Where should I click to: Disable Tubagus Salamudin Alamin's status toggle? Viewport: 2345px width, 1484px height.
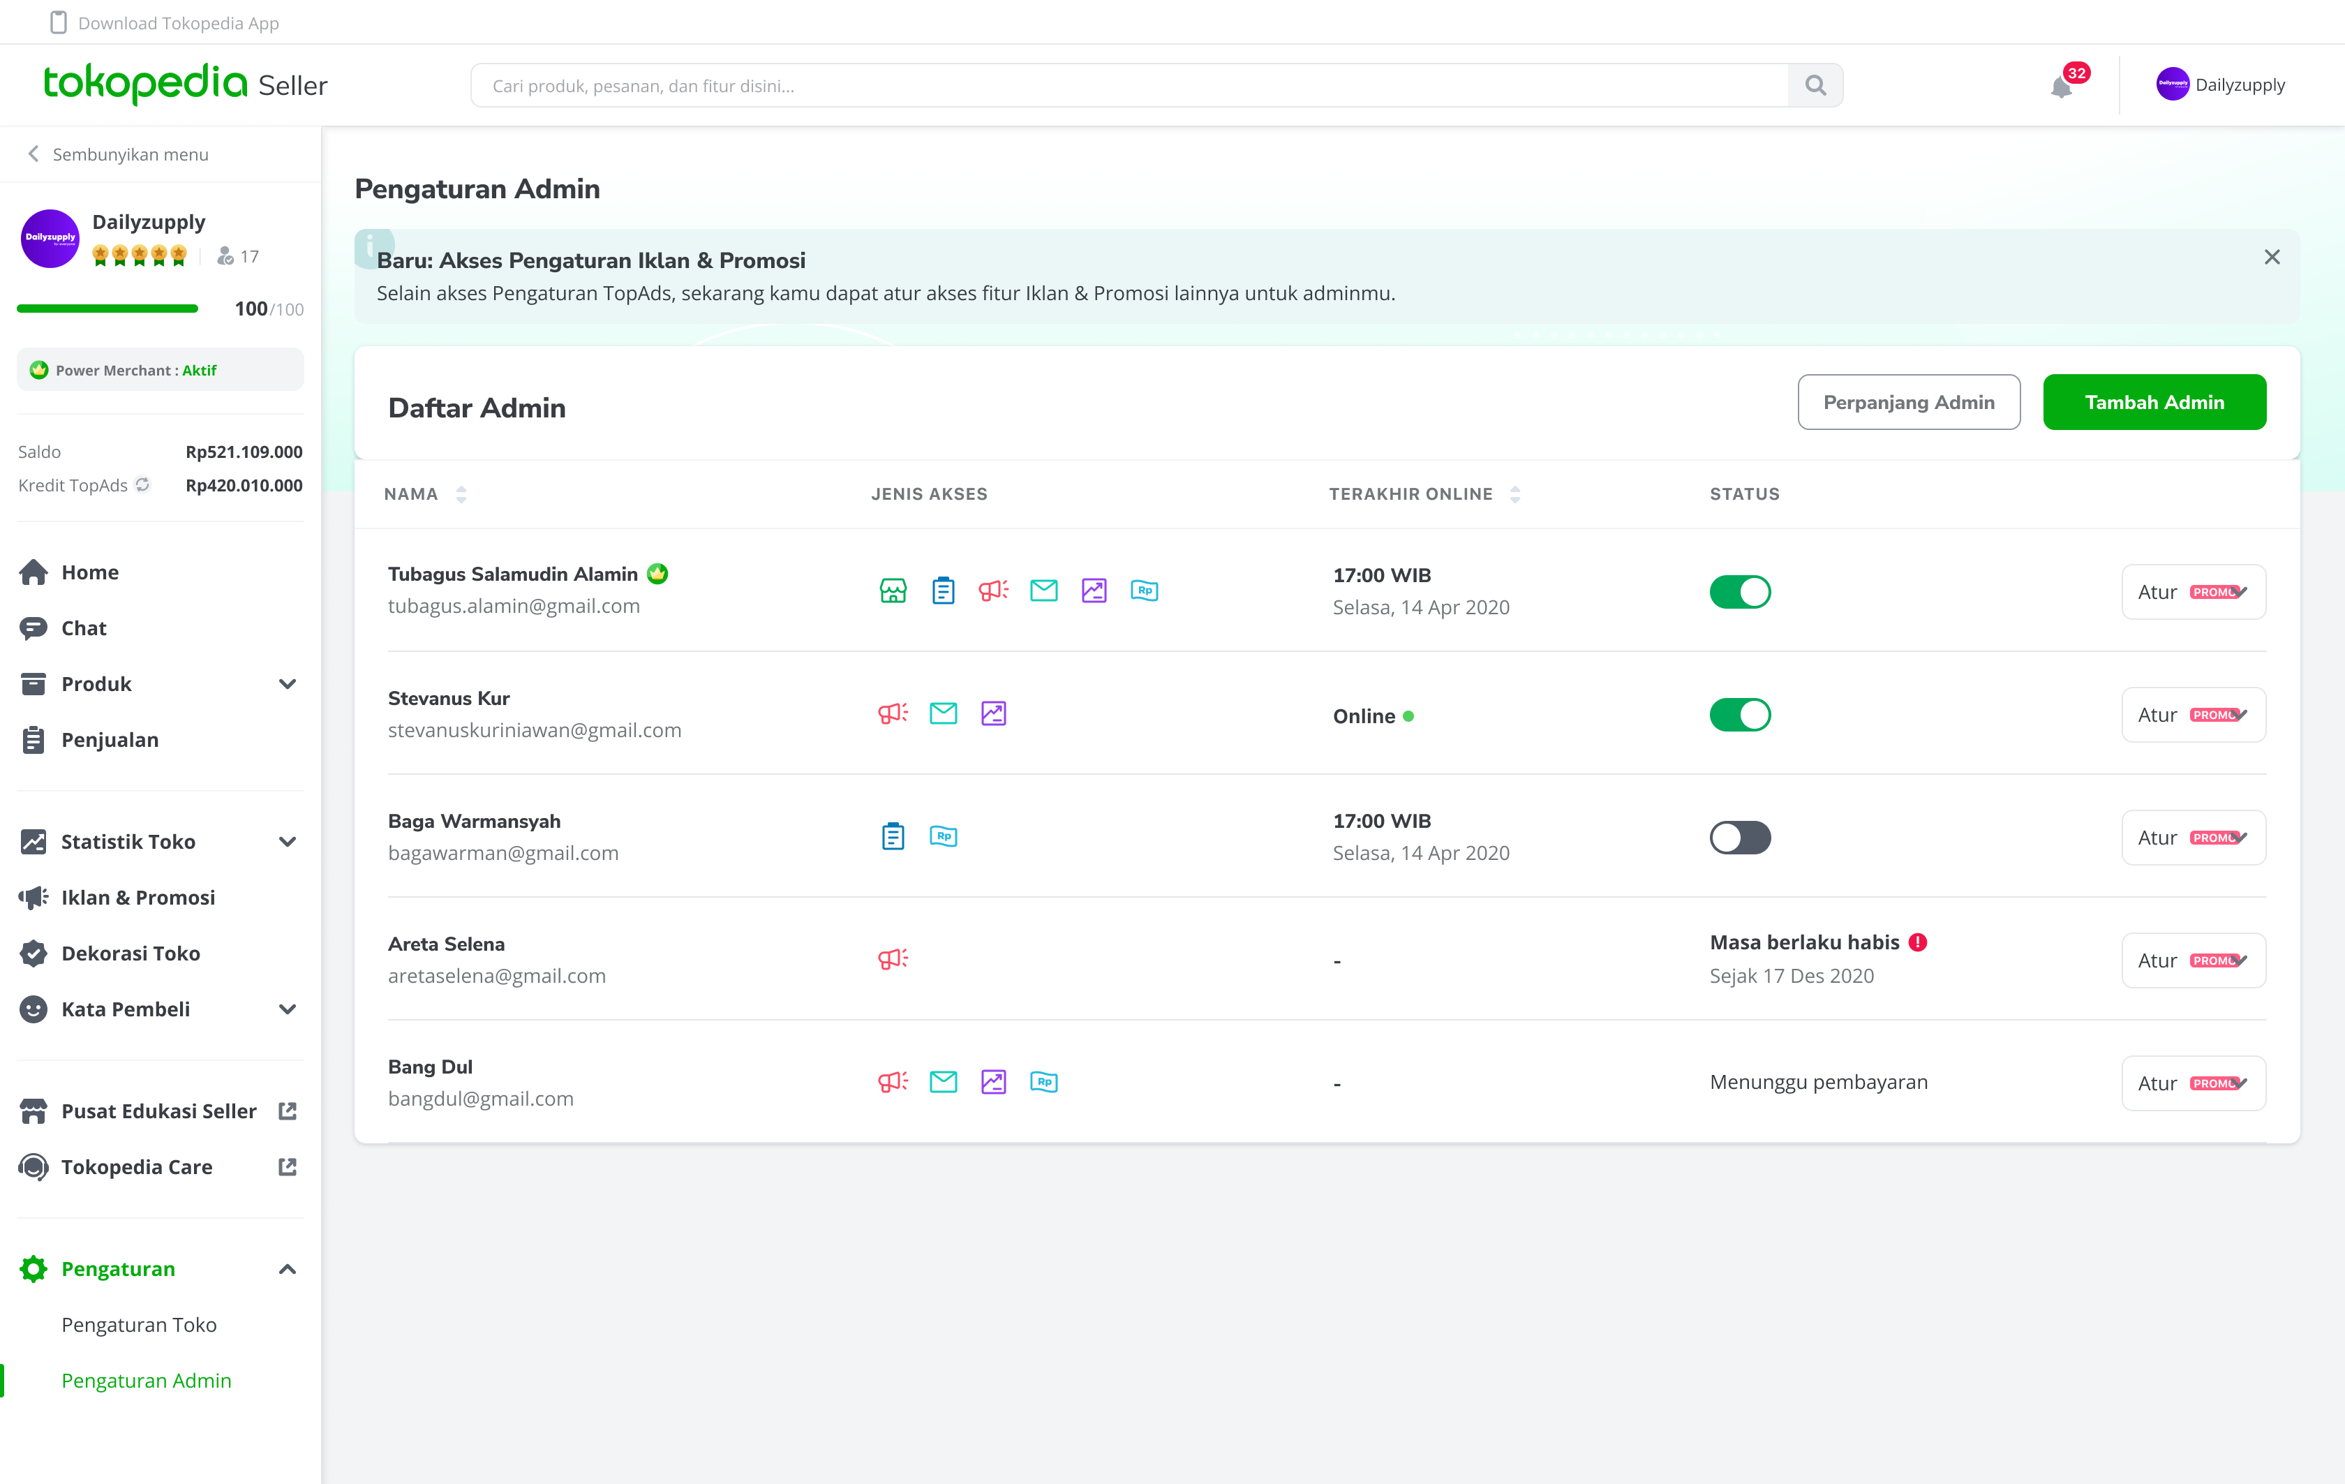pos(1739,592)
